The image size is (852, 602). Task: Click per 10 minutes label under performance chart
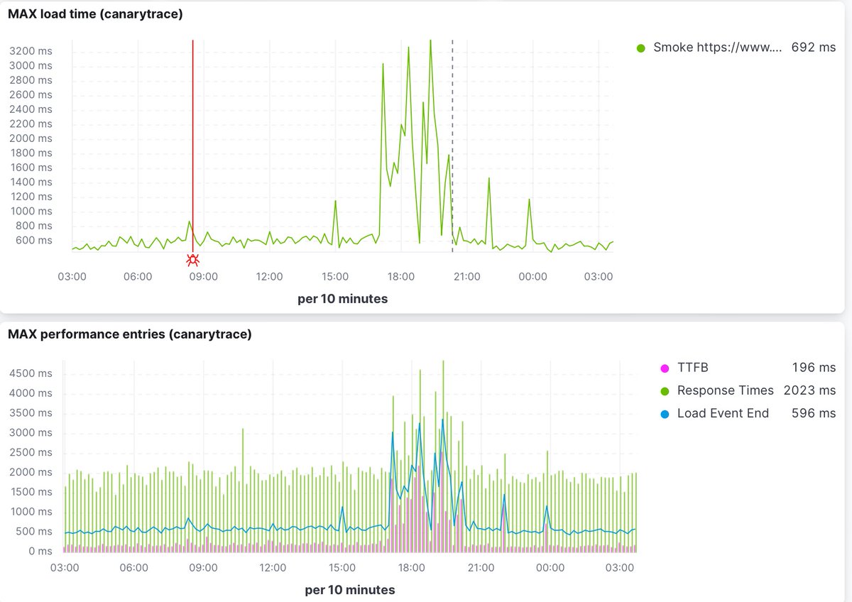(350, 589)
